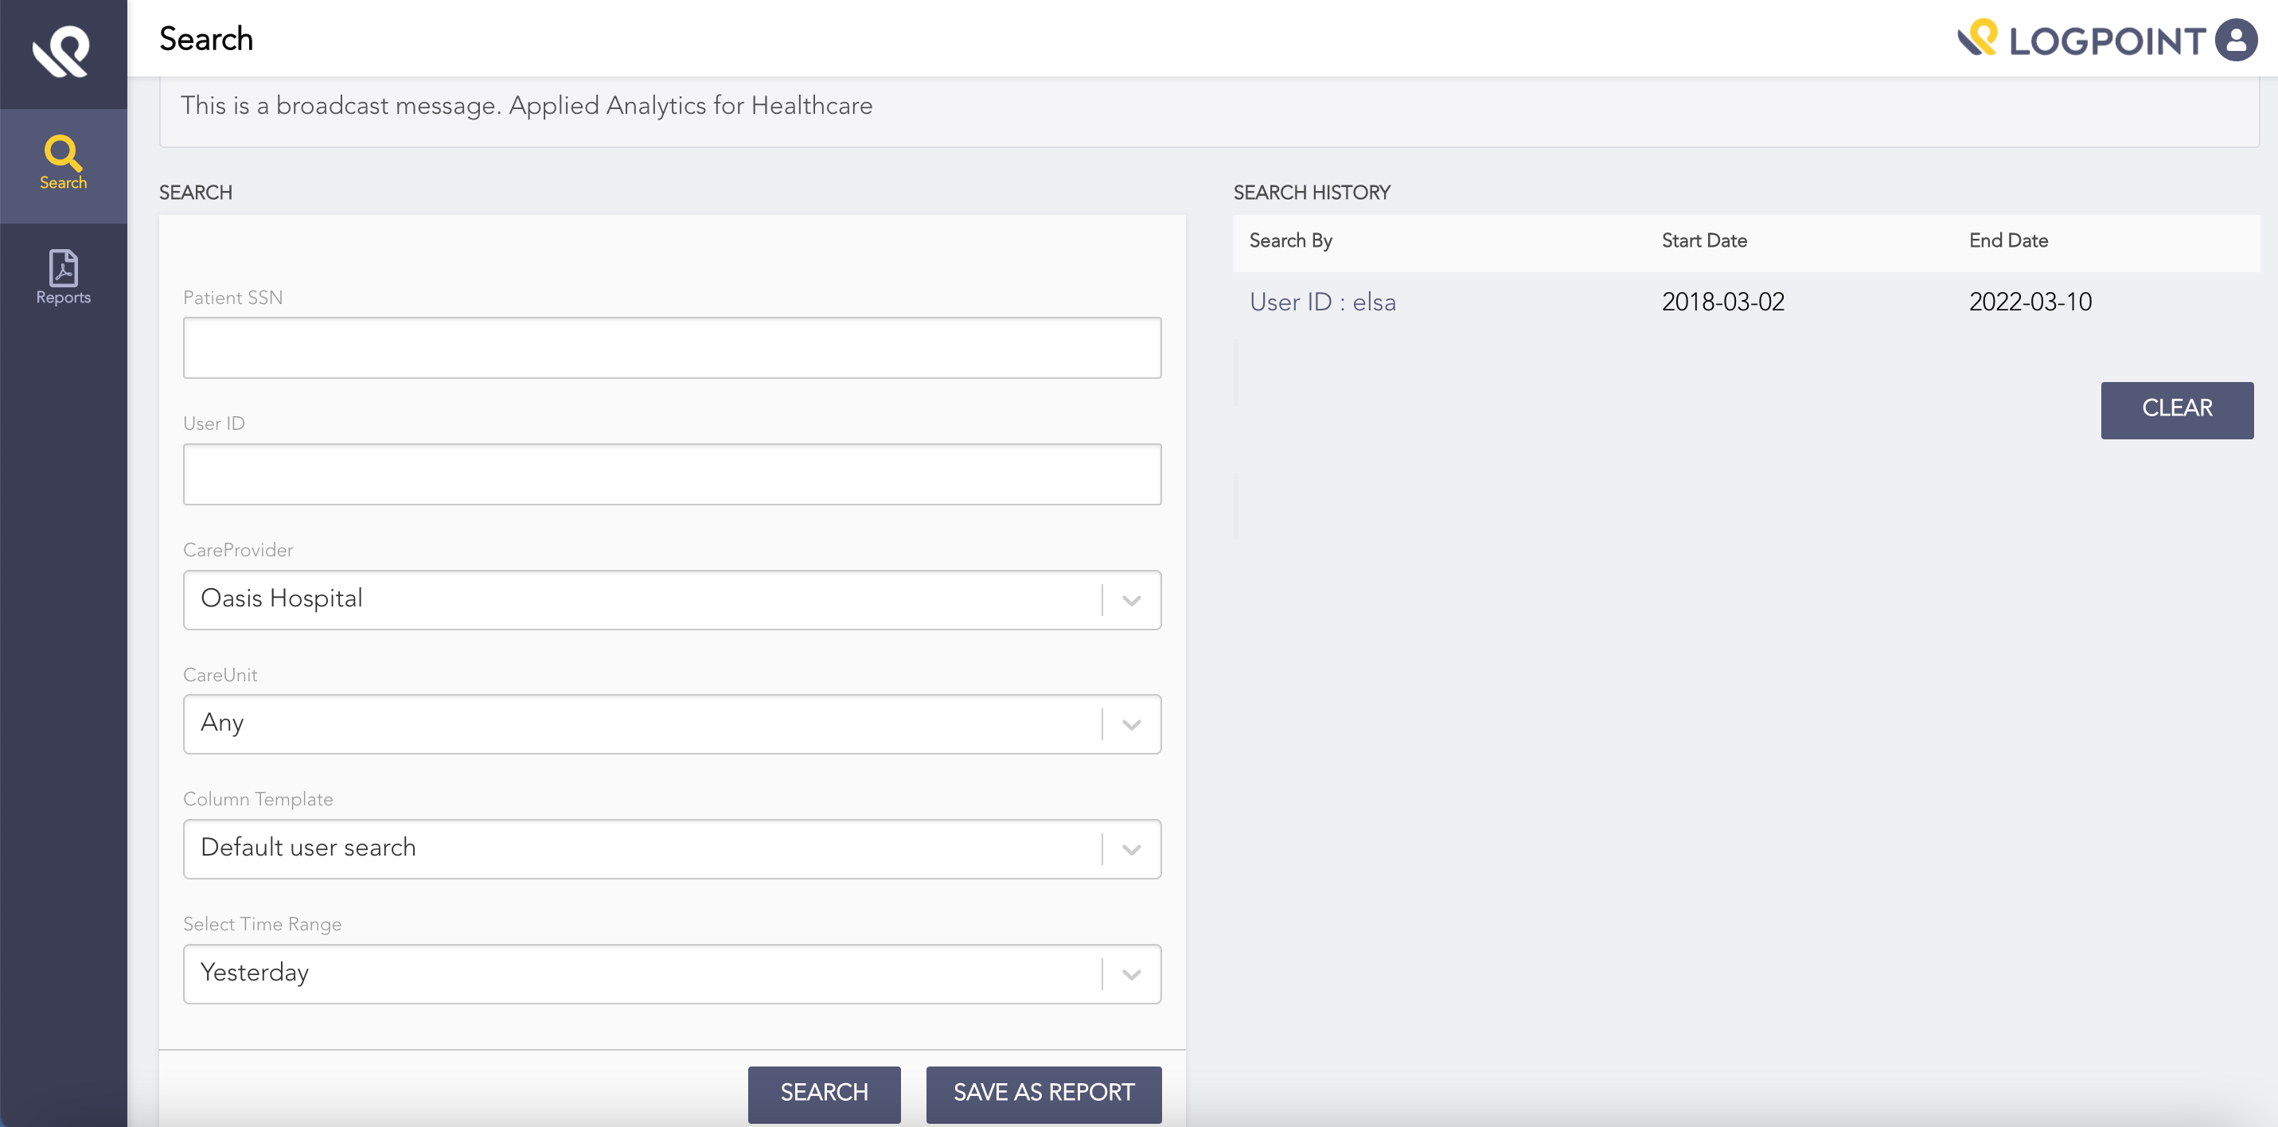This screenshot has width=2278, height=1127.
Task: Open the 'User ID : elsa' history entry
Action: pos(1322,302)
